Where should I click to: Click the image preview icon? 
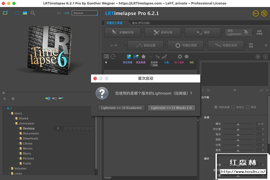[x=25, y=13]
